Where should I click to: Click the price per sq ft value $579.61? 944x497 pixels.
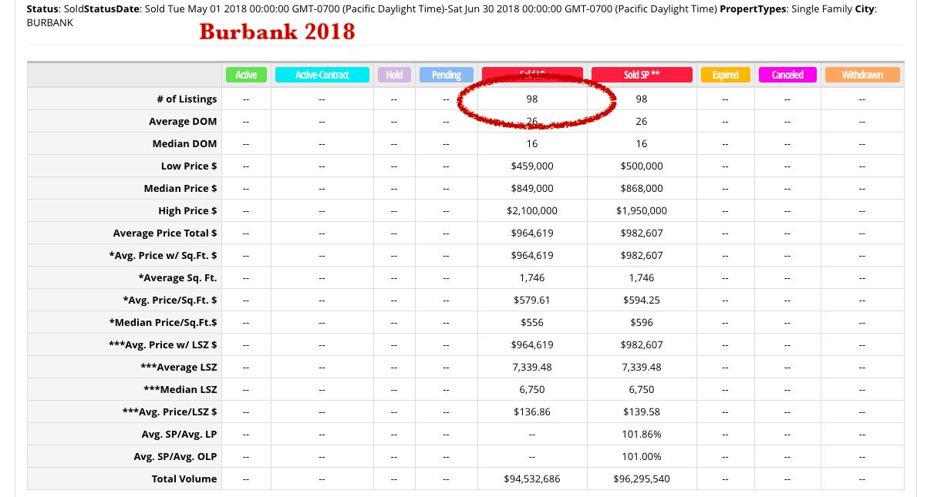coord(532,300)
